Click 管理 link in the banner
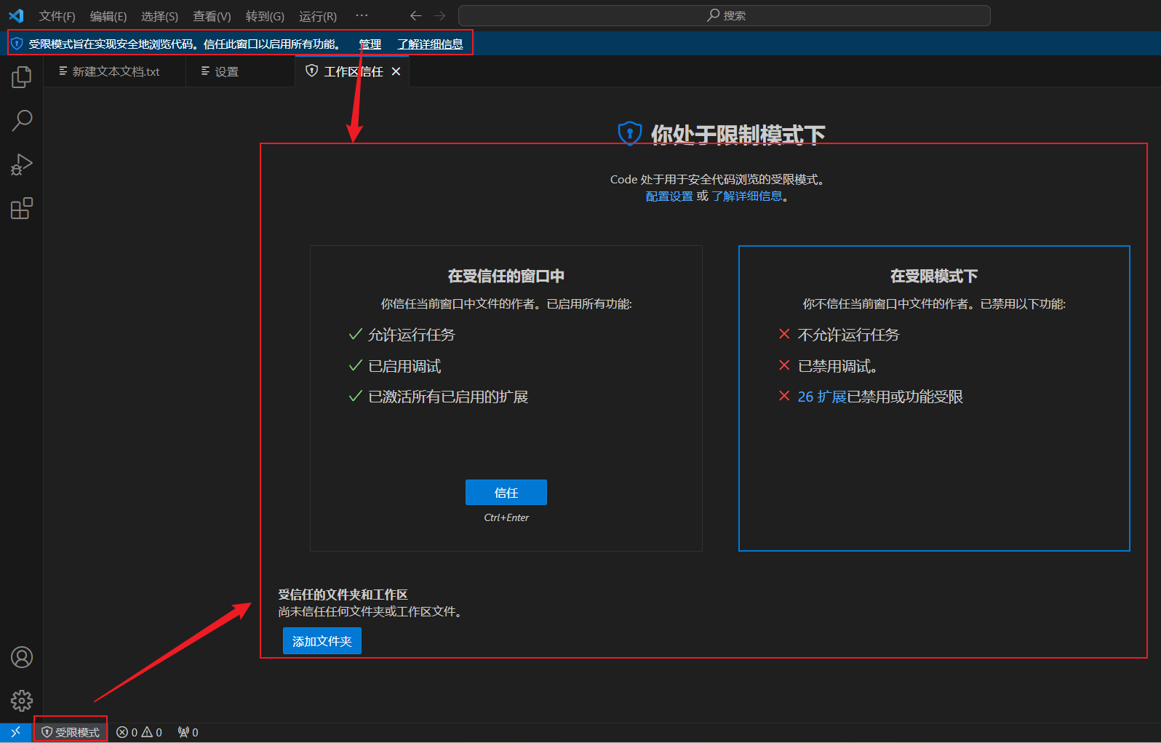The image size is (1161, 743). tap(370, 44)
